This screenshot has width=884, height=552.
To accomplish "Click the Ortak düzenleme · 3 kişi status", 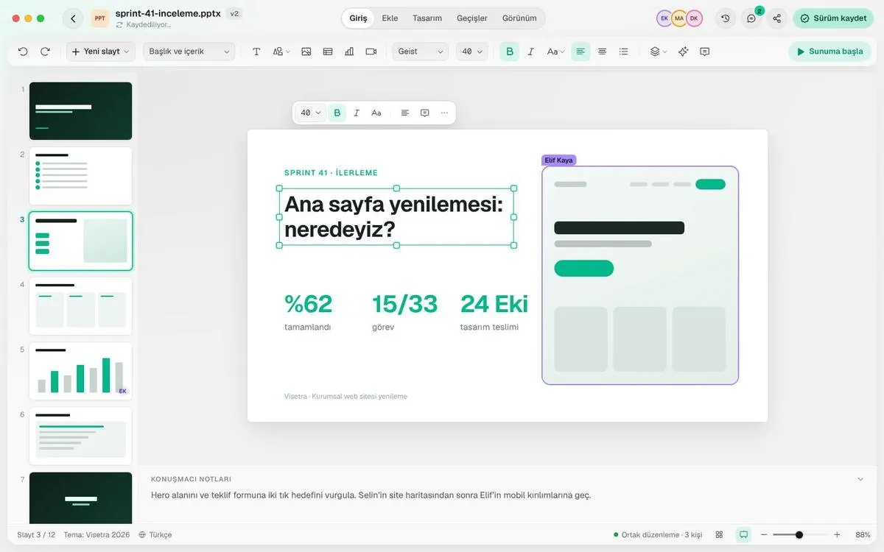I will [658, 535].
